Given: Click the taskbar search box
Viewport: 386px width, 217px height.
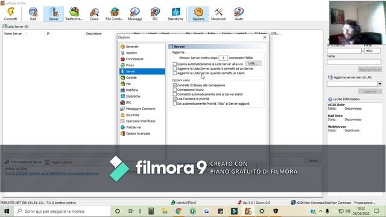Looking at the screenshot, I should coord(62,211).
